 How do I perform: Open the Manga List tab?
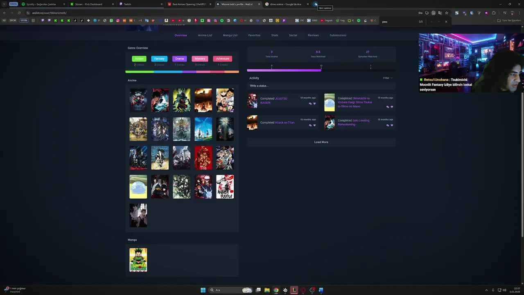pyautogui.click(x=230, y=35)
